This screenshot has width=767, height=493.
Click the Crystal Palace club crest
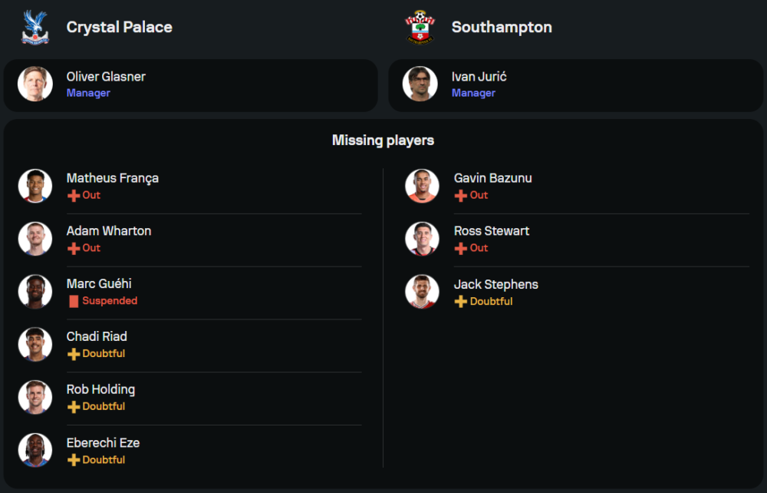click(x=35, y=27)
